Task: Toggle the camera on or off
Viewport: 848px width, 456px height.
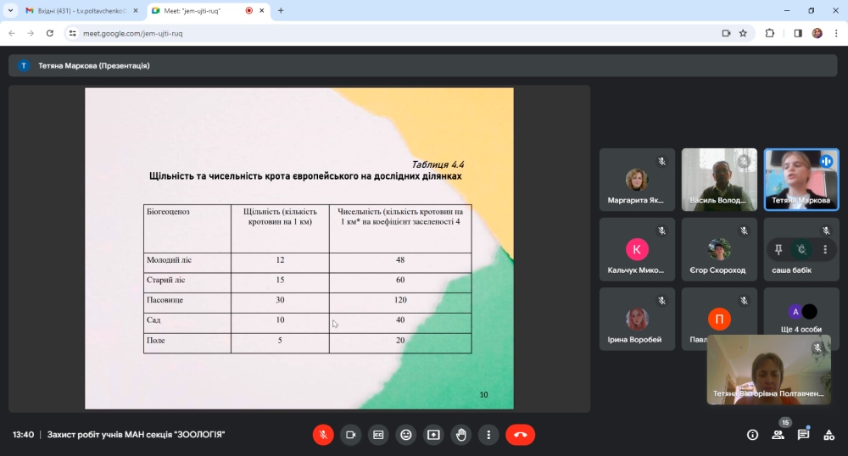Action: pos(350,435)
